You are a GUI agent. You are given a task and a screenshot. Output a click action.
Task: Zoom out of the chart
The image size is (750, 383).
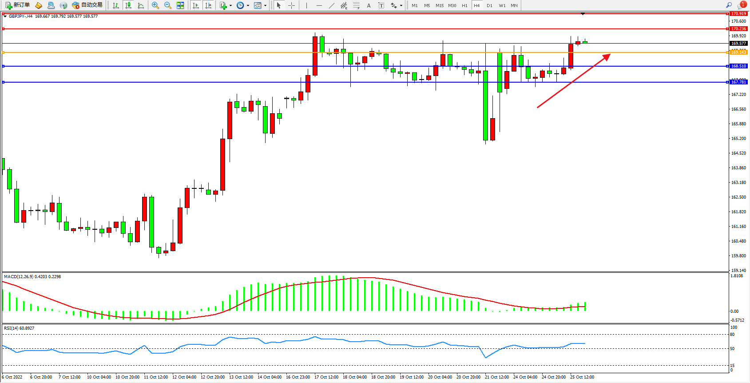[x=168, y=5]
